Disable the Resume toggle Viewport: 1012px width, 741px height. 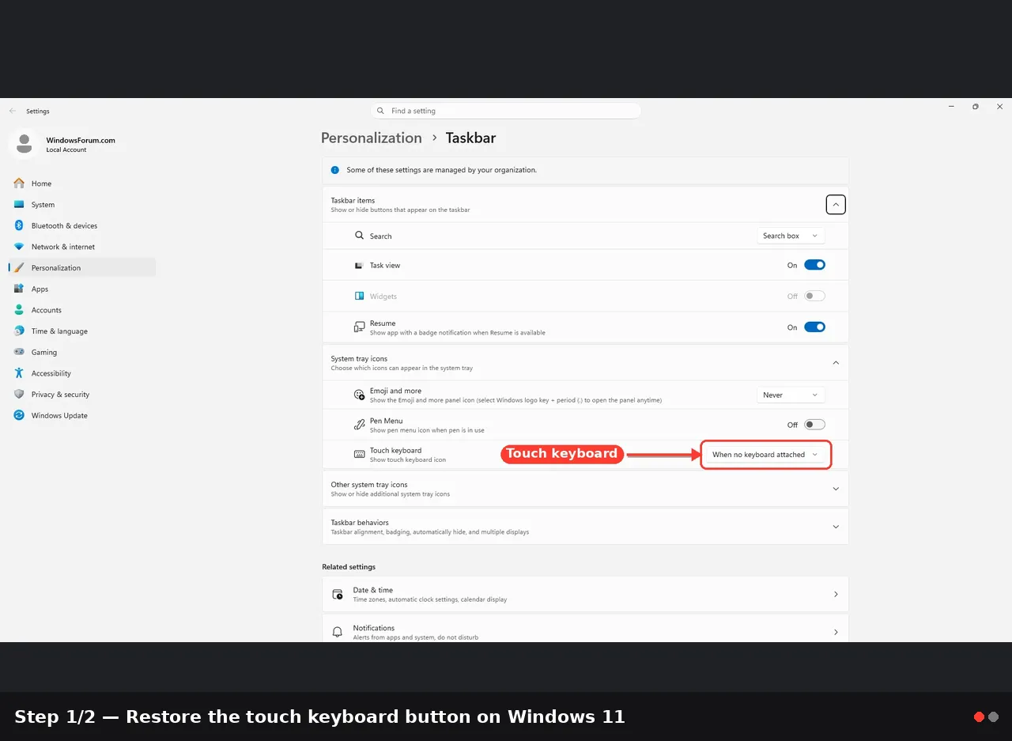click(814, 327)
